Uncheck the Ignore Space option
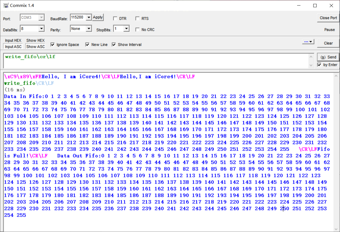The width and height of the screenshot is (340, 232). (x=53, y=44)
